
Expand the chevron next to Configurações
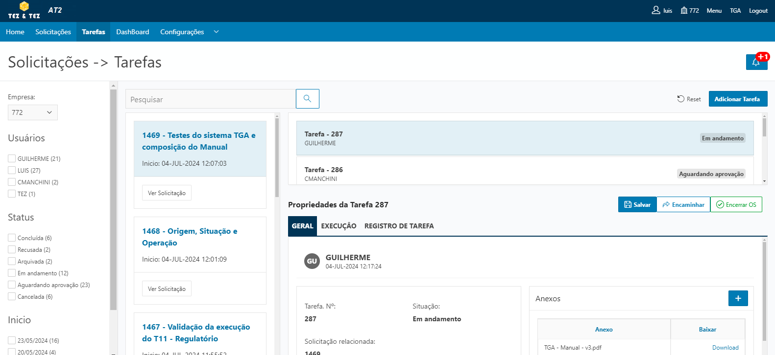point(216,32)
